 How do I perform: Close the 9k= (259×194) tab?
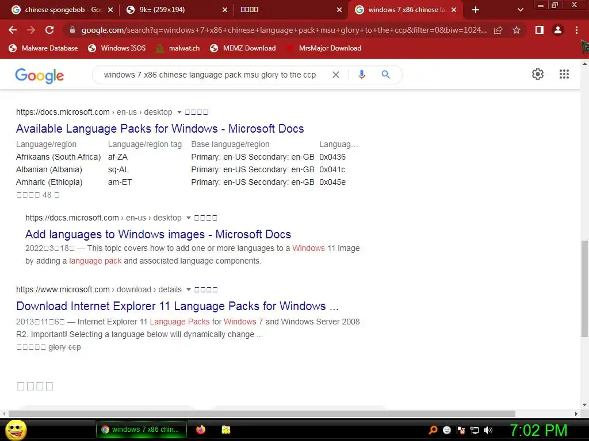point(225,10)
